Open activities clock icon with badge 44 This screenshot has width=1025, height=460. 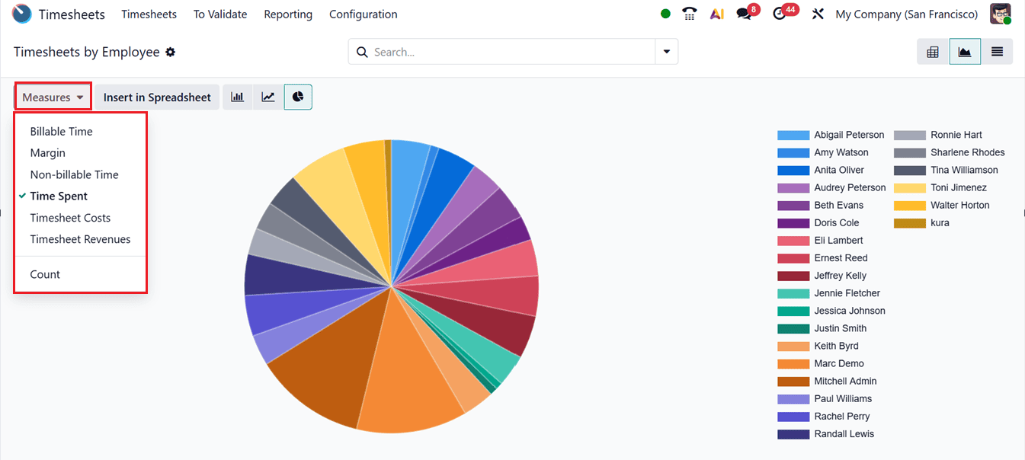(780, 14)
